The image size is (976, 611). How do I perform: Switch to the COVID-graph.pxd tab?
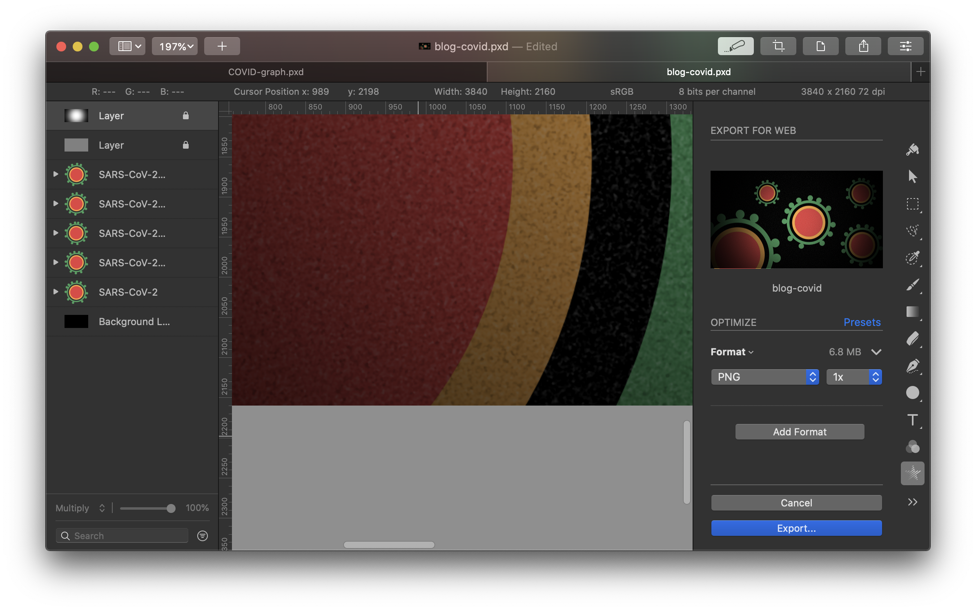point(266,72)
